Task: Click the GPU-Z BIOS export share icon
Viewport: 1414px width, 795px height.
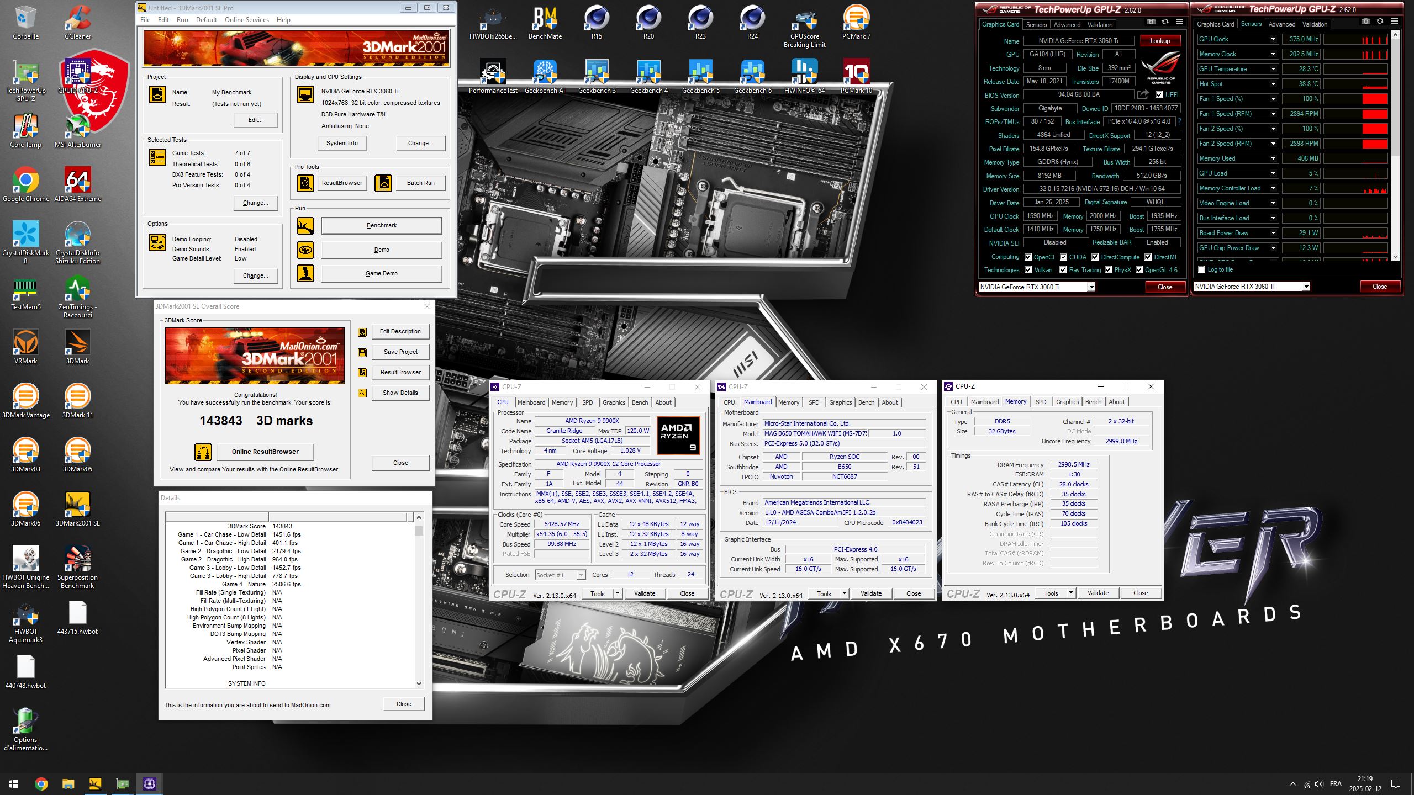Action: [1143, 94]
